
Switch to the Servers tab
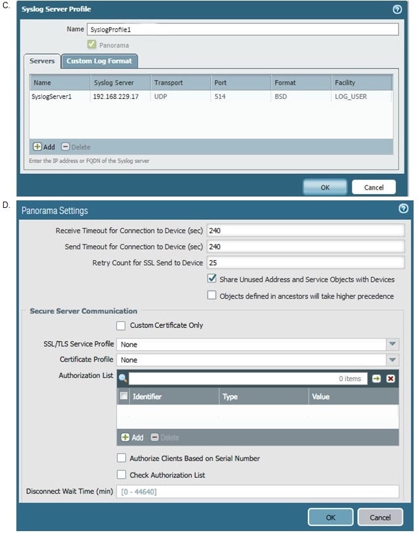point(42,61)
